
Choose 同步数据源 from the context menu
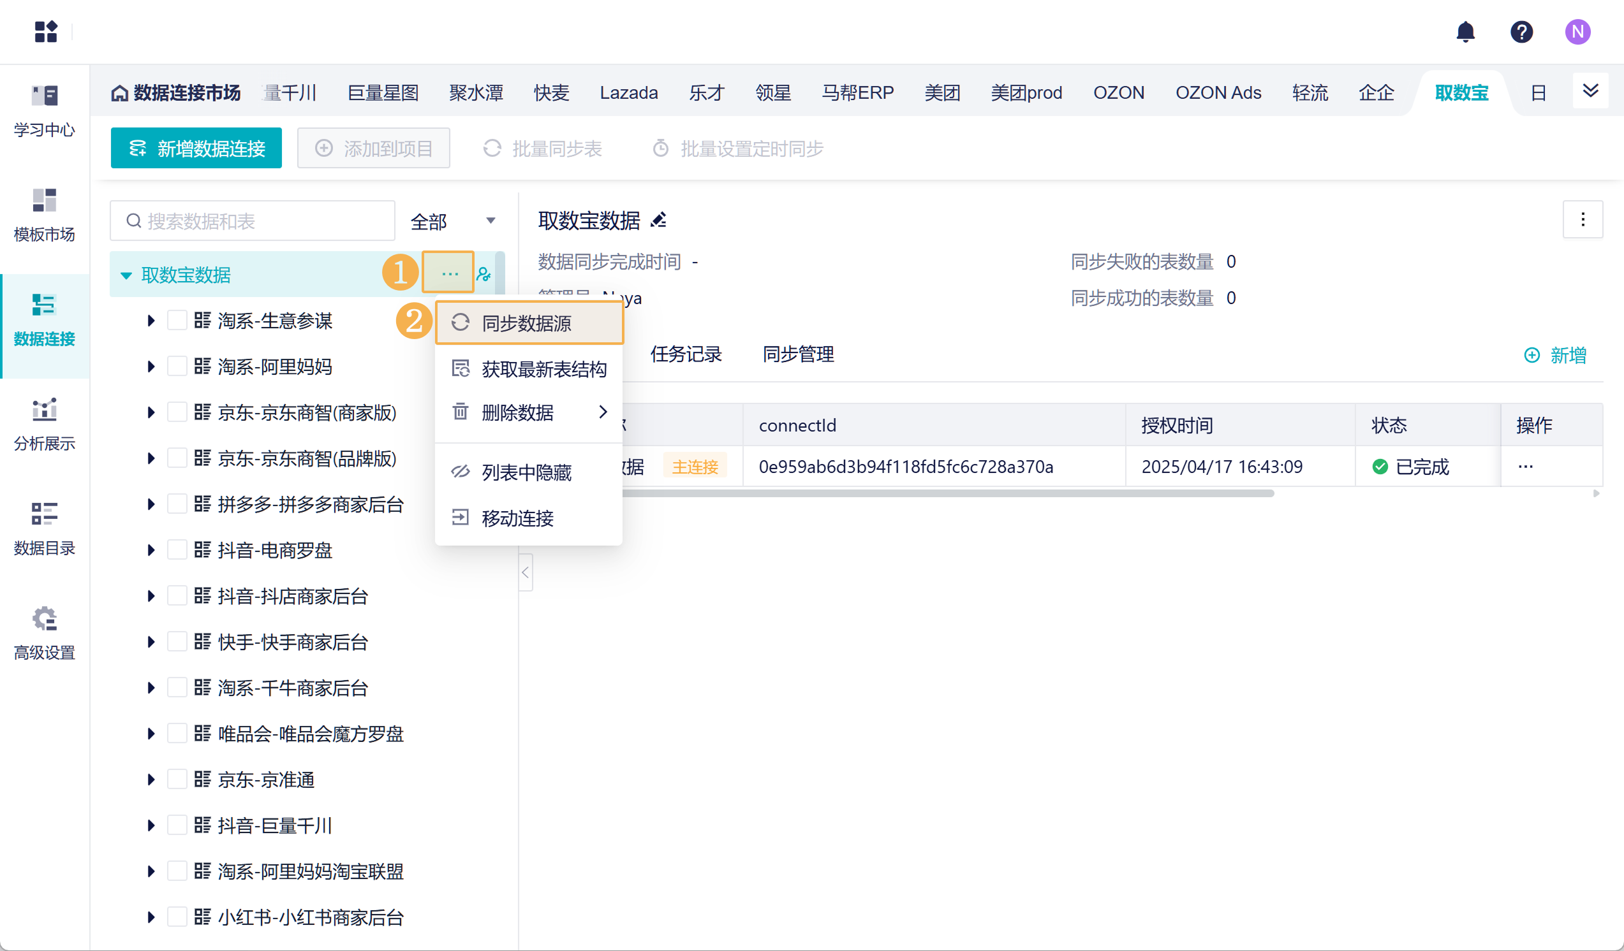pyautogui.click(x=527, y=323)
